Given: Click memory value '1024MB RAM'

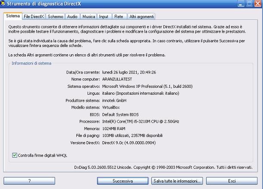Looking at the screenshot, I should pos(114,129).
